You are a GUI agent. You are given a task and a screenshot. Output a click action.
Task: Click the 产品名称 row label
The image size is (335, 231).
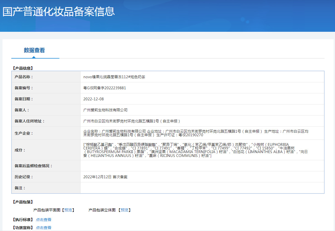pos(24,77)
